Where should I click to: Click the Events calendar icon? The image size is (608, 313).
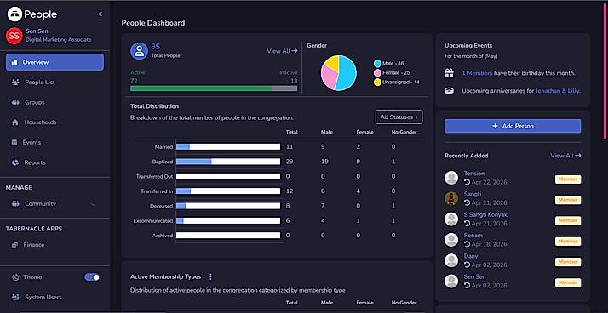click(14, 143)
